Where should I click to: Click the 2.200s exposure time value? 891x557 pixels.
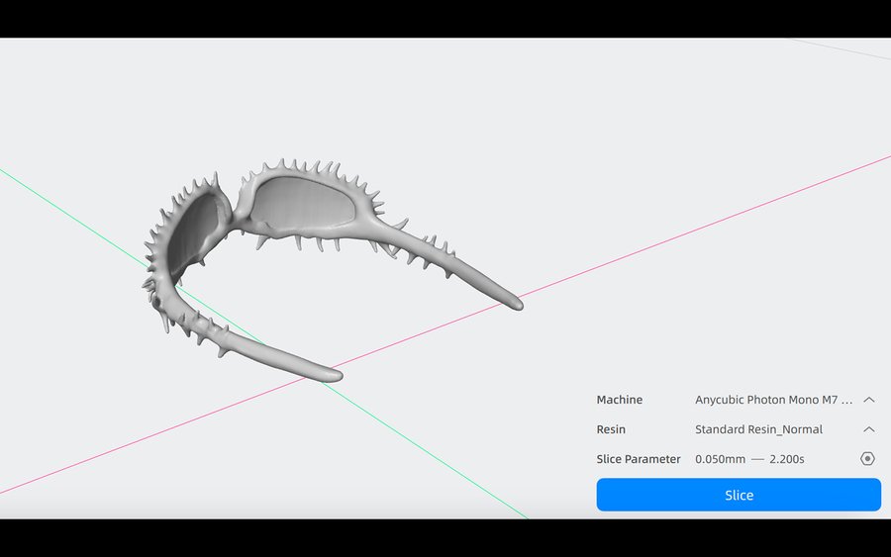click(787, 459)
